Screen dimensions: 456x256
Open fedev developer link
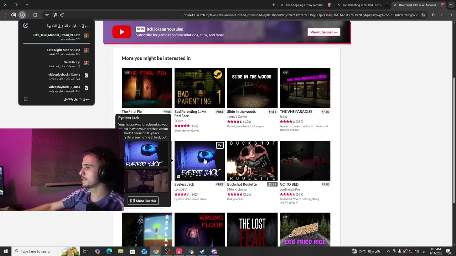click(x=284, y=117)
